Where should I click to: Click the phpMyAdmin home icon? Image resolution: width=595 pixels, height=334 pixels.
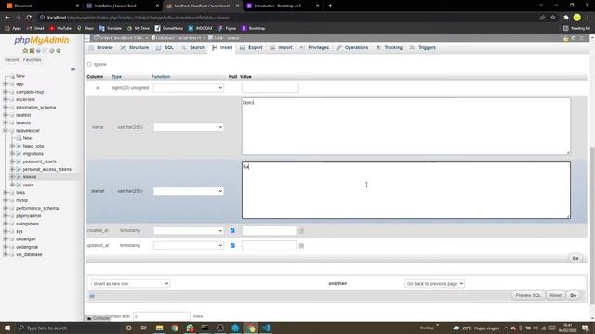pos(25,51)
